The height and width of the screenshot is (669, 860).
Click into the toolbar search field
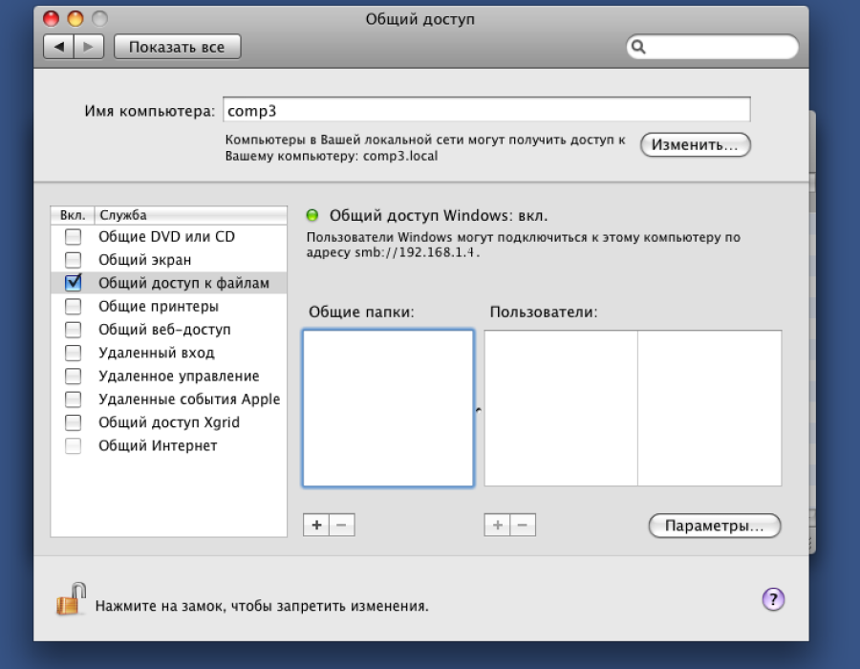coord(712,47)
